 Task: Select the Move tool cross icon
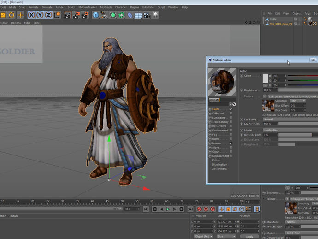pyautogui.click(x=20, y=15)
